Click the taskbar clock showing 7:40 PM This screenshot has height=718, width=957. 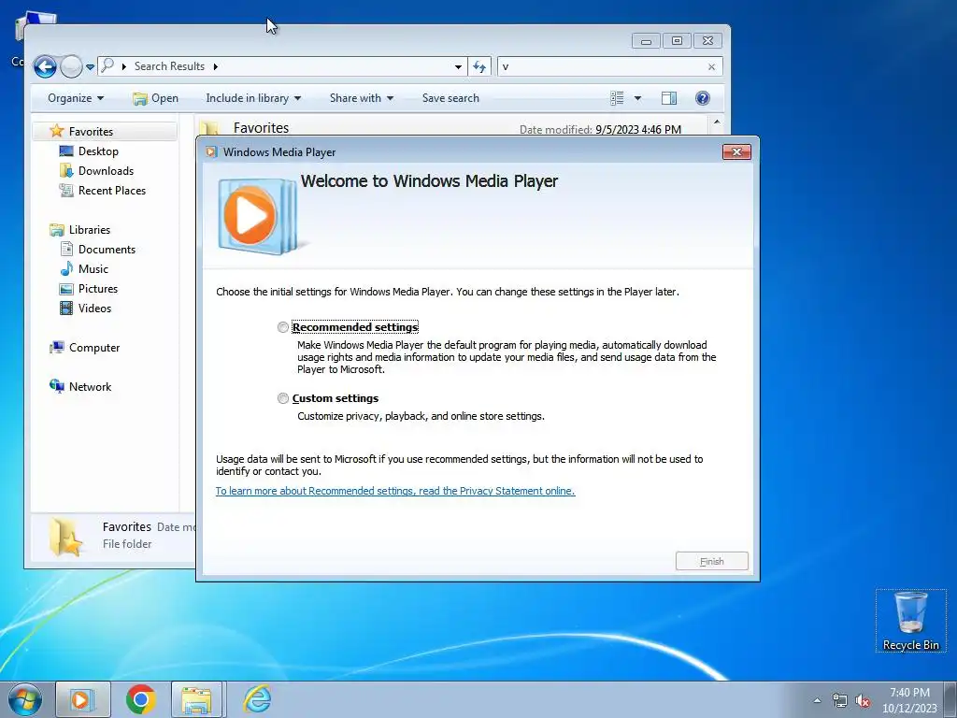click(909, 700)
